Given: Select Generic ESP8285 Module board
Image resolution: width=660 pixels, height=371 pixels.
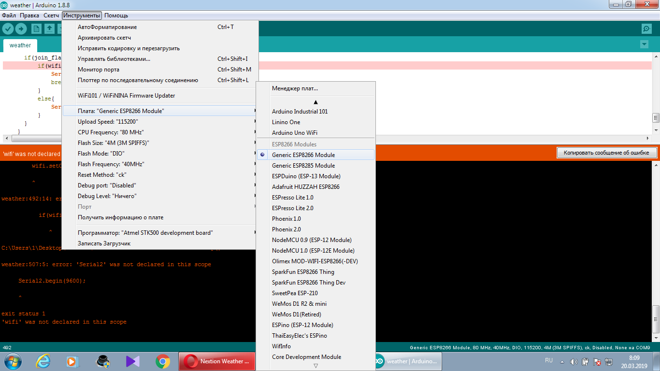Looking at the screenshot, I should point(316,166).
